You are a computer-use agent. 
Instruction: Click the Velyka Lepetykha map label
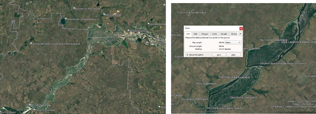pyautogui.click(x=283, y=63)
